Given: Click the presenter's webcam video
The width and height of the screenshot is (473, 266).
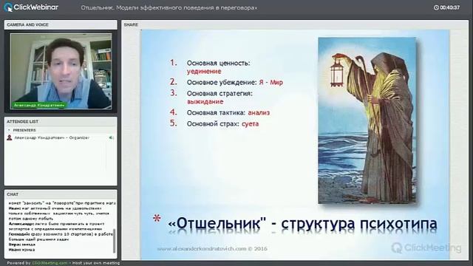Looking at the screenshot, I should (x=61, y=71).
